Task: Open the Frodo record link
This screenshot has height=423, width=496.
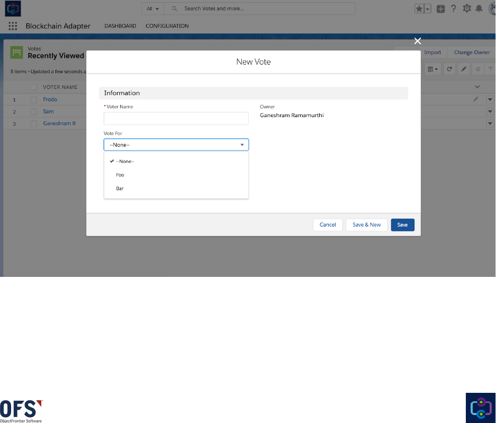Action: 50,100
